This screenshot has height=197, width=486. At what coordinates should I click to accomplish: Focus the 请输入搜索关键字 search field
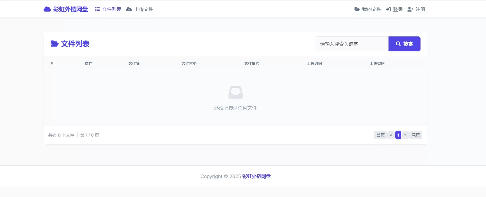pyautogui.click(x=352, y=44)
